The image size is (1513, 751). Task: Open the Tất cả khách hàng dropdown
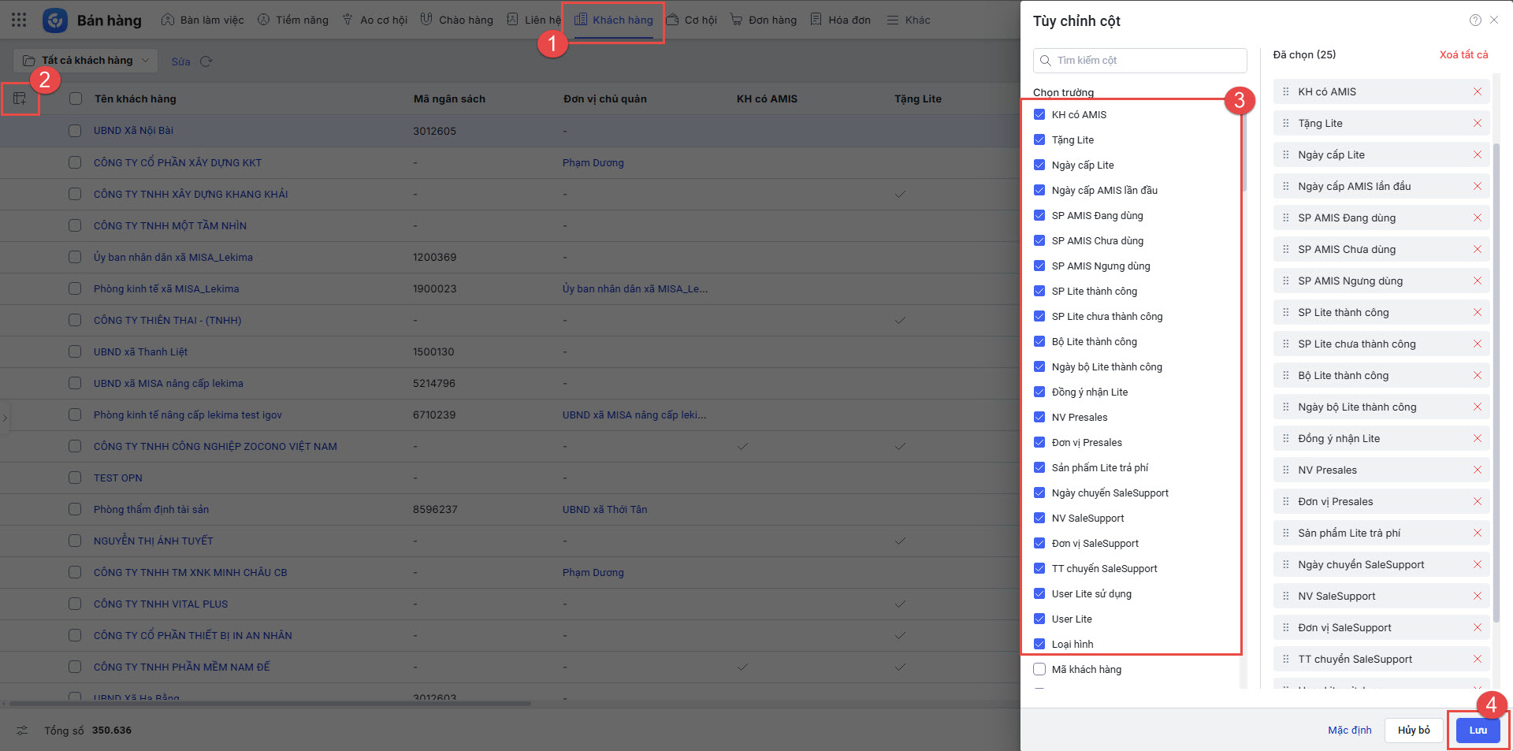86,61
